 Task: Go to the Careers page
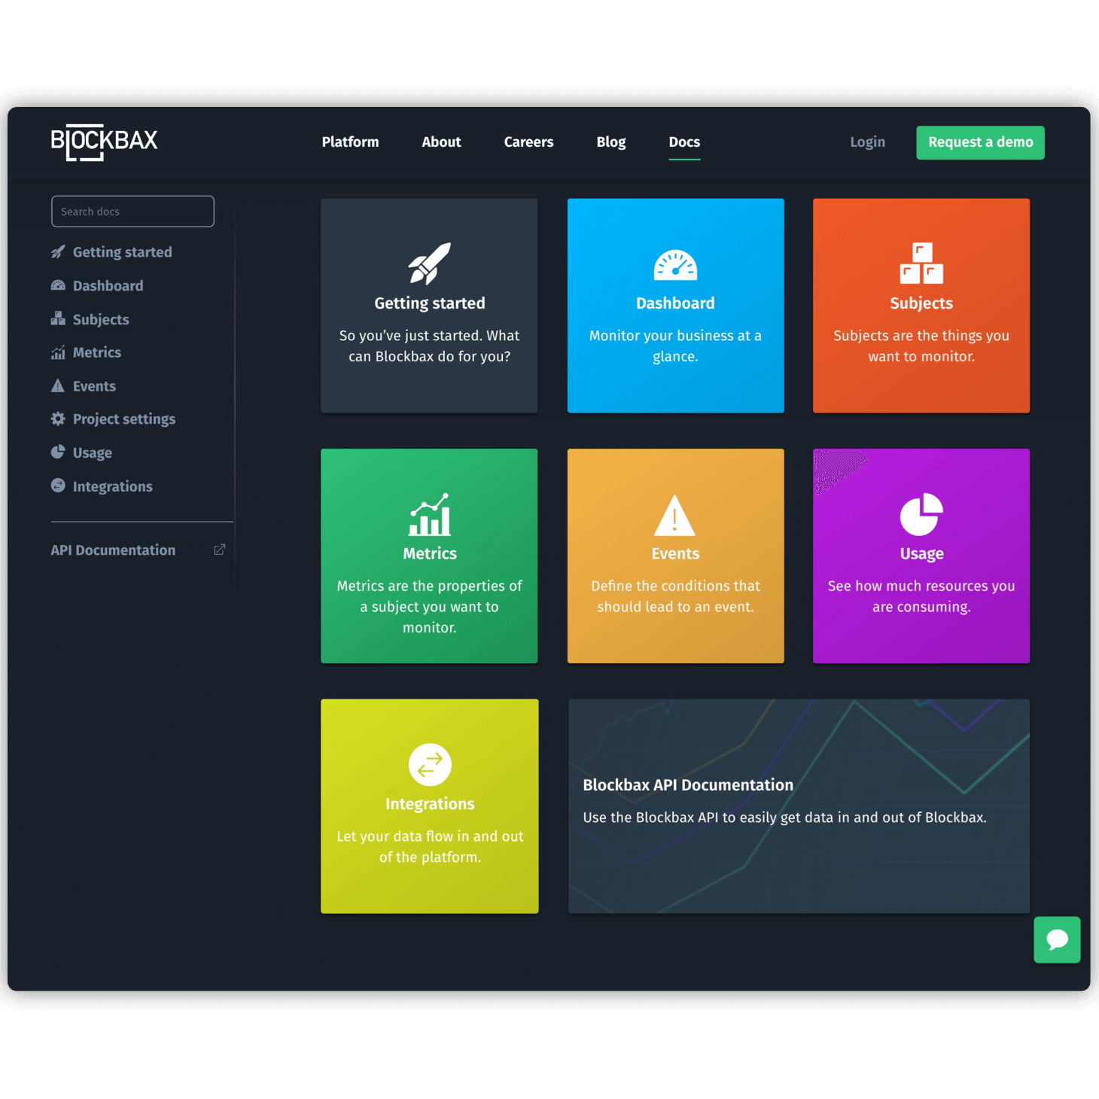coord(528,142)
